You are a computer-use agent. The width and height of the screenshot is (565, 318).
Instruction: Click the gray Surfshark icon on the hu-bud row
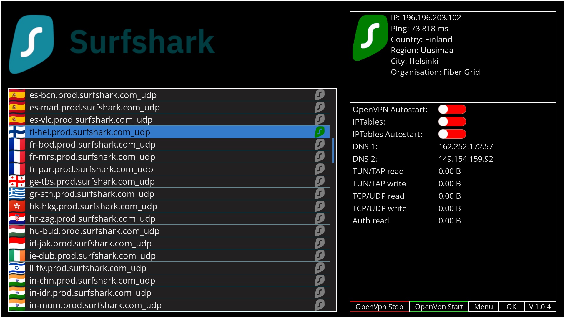click(x=320, y=231)
